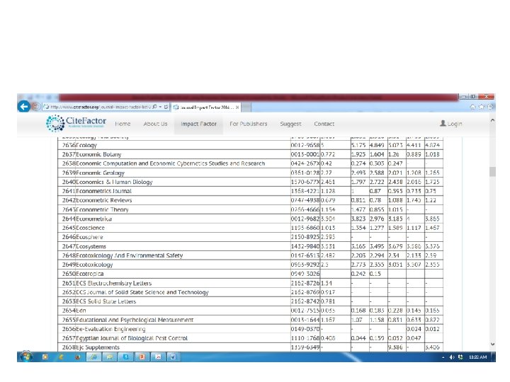Click the Economic Geology journal name
This screenshot has width=510, height=382.
(100, 173)
